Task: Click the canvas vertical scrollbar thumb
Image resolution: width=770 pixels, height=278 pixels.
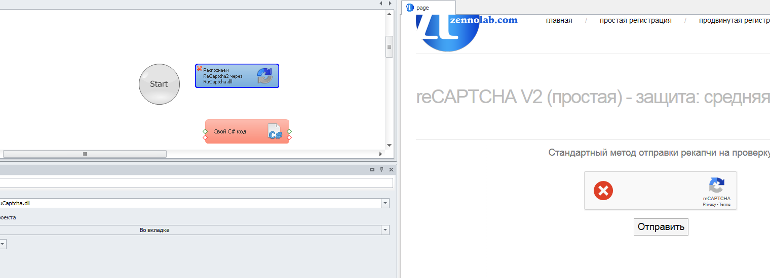Action: (x=390, y=47)
